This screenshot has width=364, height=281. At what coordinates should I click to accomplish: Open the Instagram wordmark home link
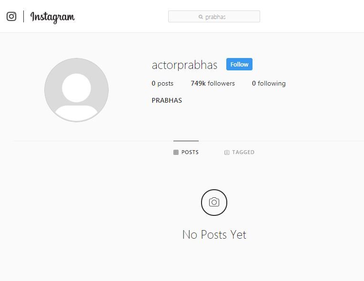53,17
